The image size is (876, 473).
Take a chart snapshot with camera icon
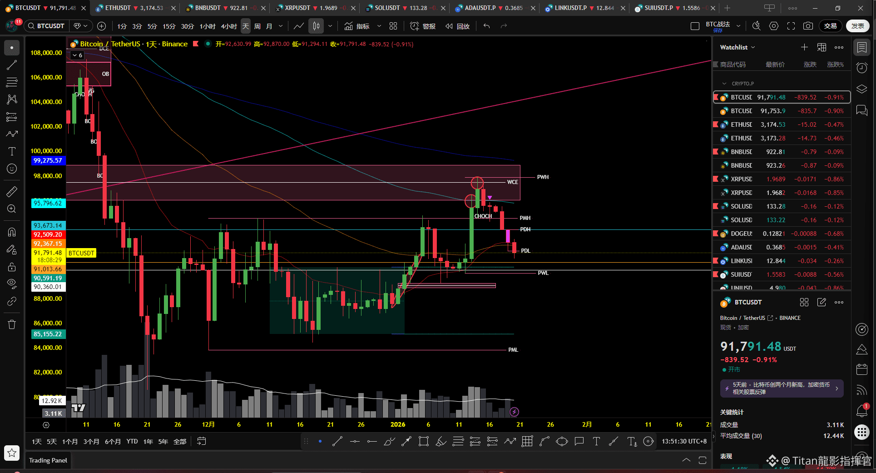pos(808,26)
